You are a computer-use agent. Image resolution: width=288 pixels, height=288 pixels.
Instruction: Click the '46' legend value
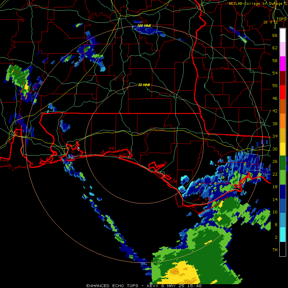[x=275, y=99]
